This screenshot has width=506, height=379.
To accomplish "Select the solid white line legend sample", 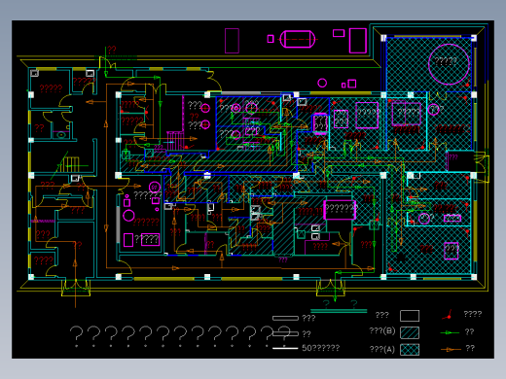I will (285, 348).
